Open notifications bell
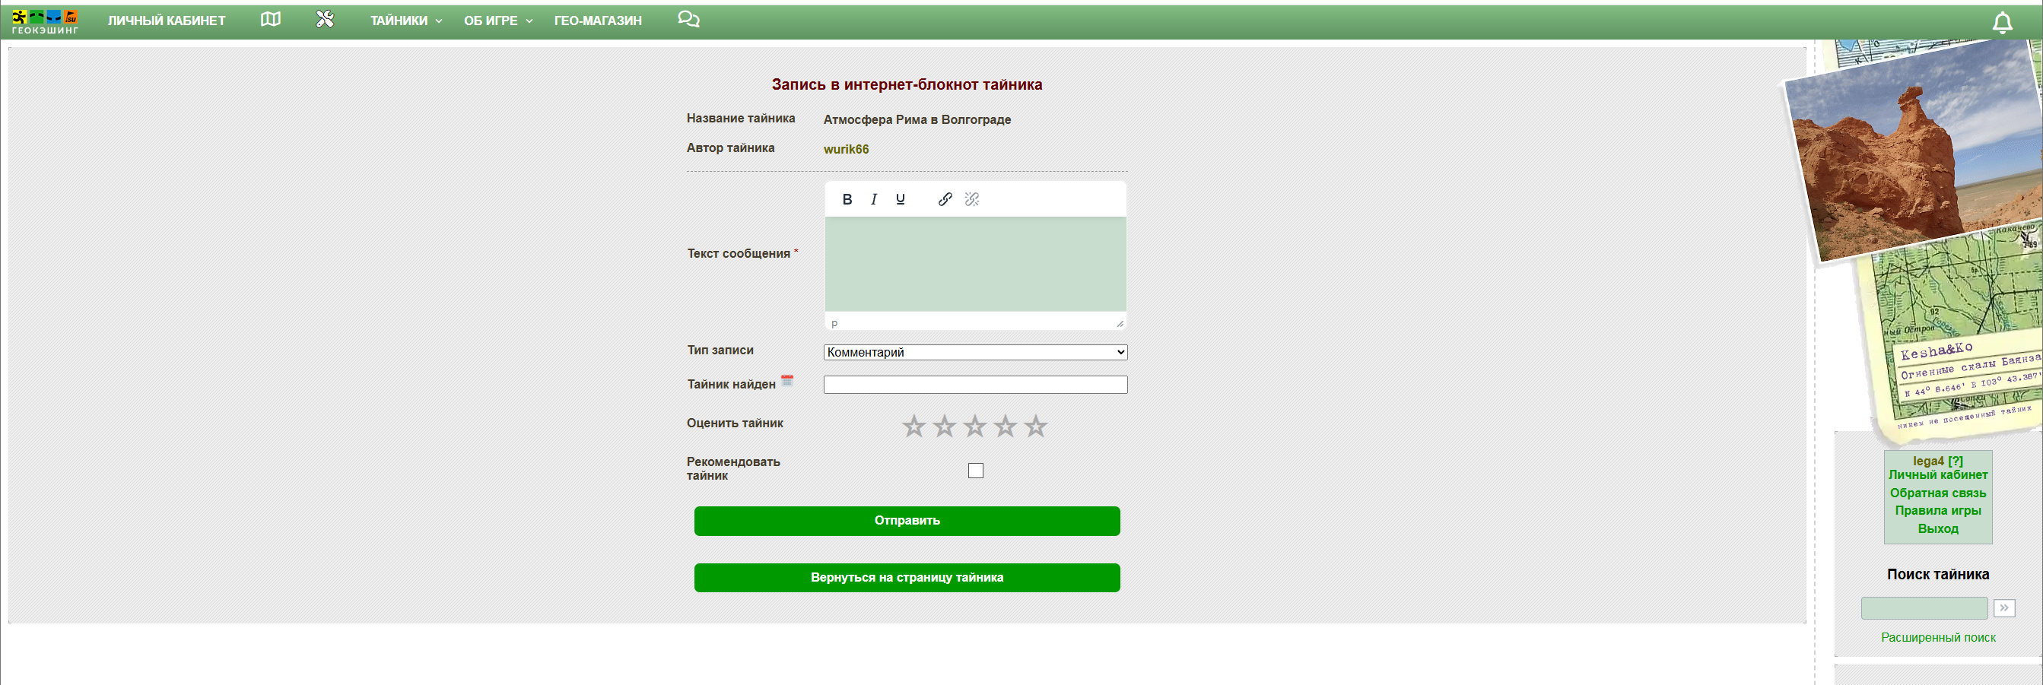2043x685 pixels. click(2002, 23)
